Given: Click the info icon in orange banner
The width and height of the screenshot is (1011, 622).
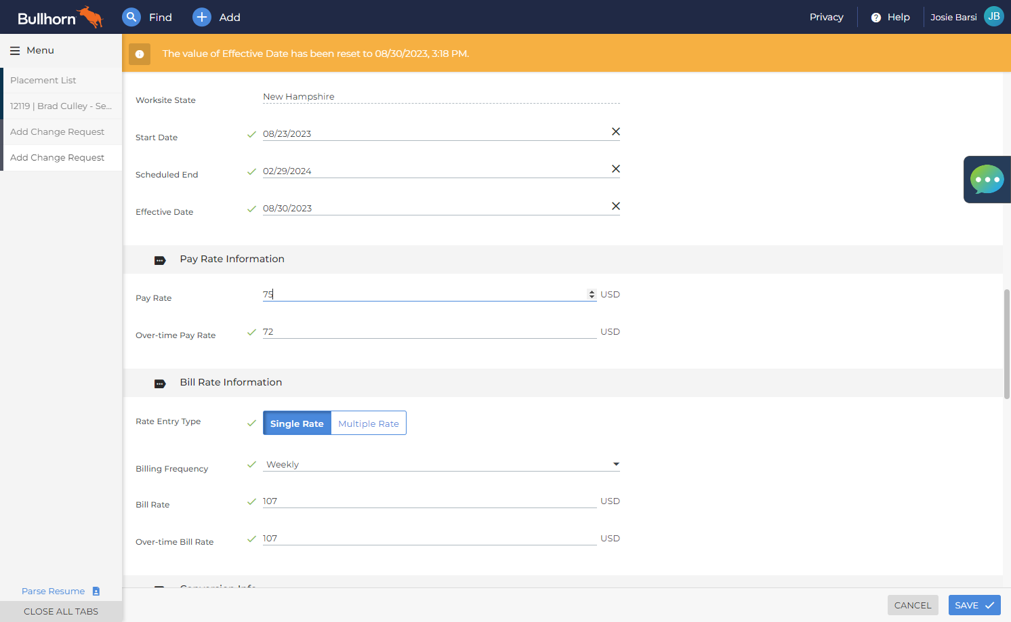Looking at the screenshot, I should [140, 54].
